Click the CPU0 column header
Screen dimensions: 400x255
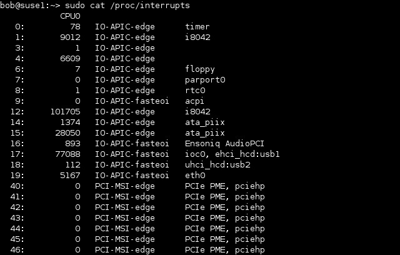coord(70,16)
